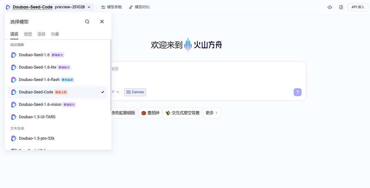Screen dimensions: 370x188
Task: Select the Doubao-Seed-1.6-flash model entry
Action: [39, 80]
